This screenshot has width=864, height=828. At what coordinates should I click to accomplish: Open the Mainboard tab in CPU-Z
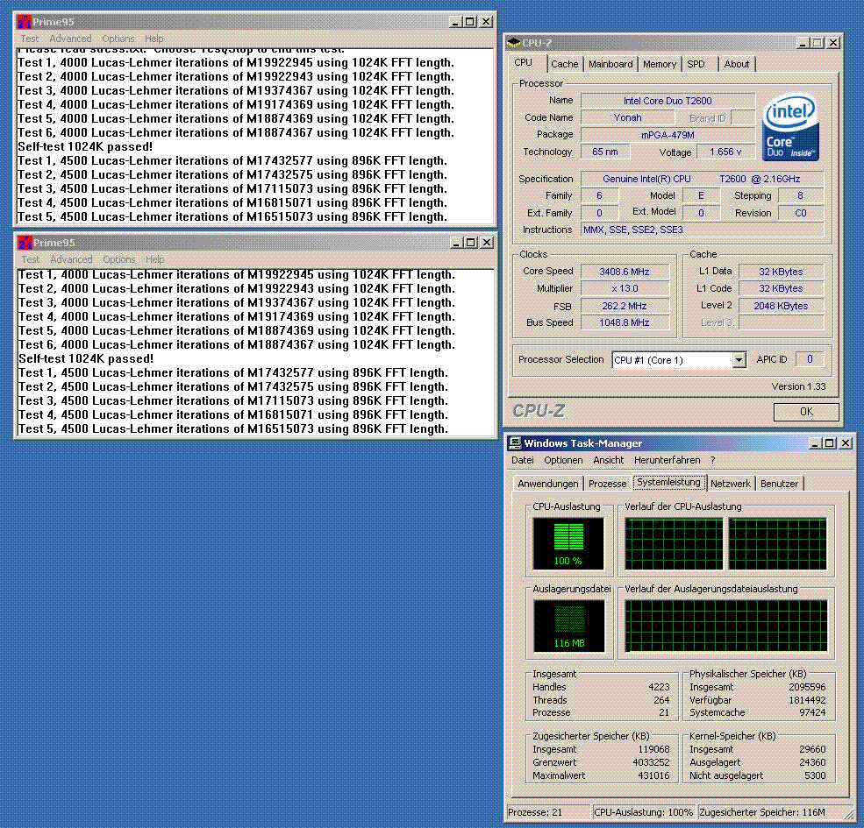(x=611, y=64)
